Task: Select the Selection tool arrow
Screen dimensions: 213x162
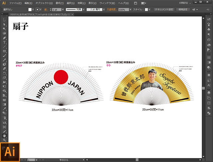Action: coord(4,20)
